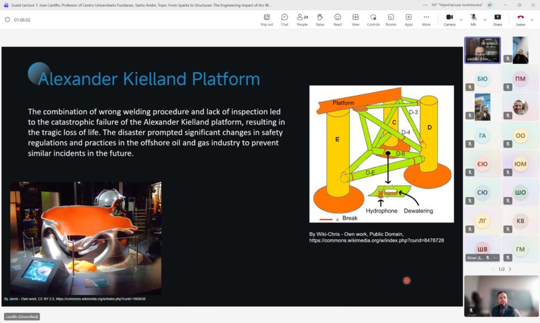Screen dimensions: 540x323
Task: Expand the Mic options dropdown arrow
Action: tap(485, 20)
